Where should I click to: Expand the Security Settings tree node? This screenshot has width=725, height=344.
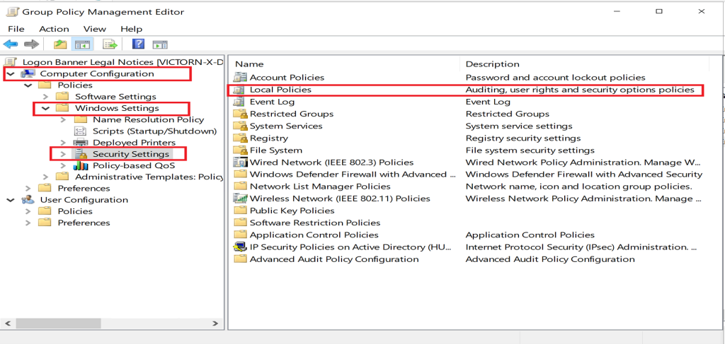pyautogui.click(x=63, y=154)
